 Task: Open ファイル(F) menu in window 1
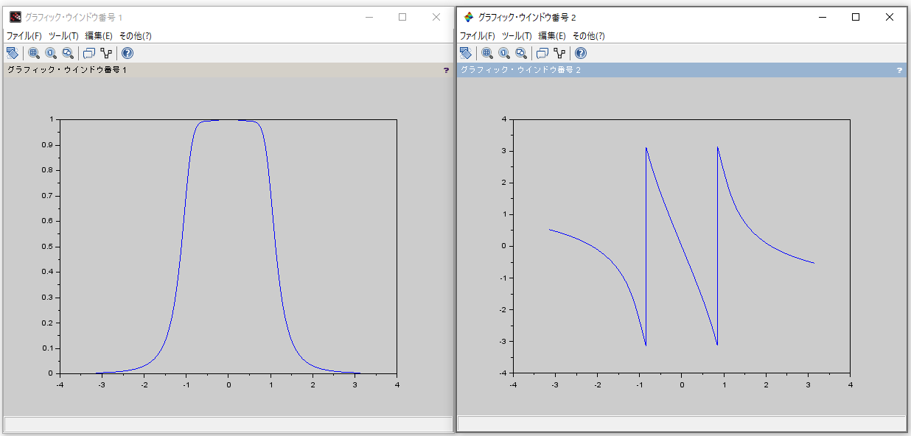coord(24,35)
